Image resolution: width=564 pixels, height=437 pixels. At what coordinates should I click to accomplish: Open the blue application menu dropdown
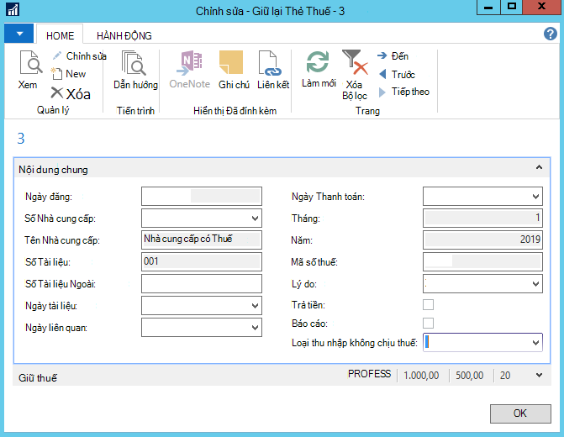(19, 34)
